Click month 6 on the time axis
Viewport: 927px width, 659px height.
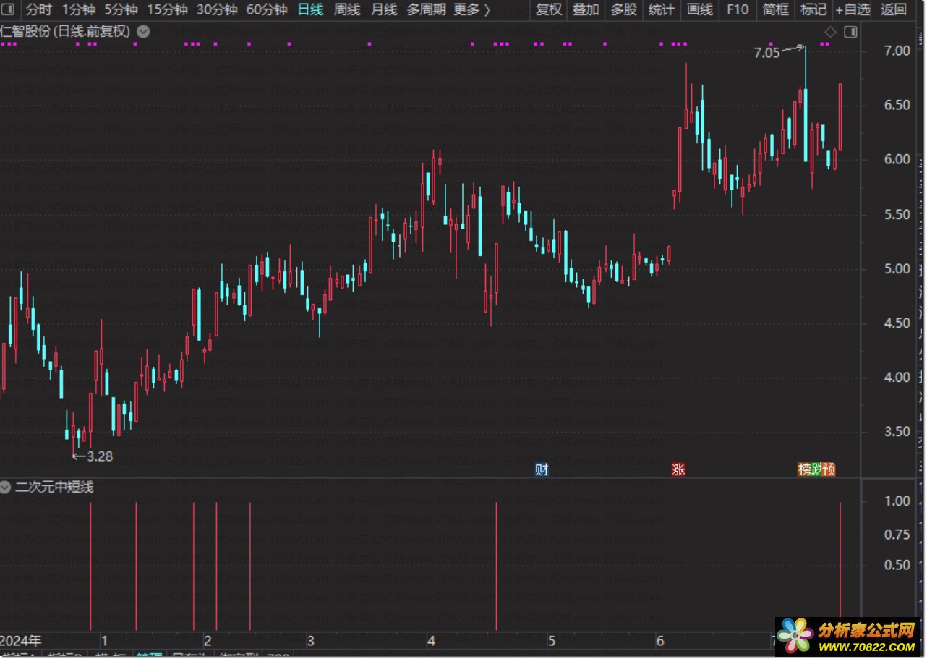tap(659, 641)
